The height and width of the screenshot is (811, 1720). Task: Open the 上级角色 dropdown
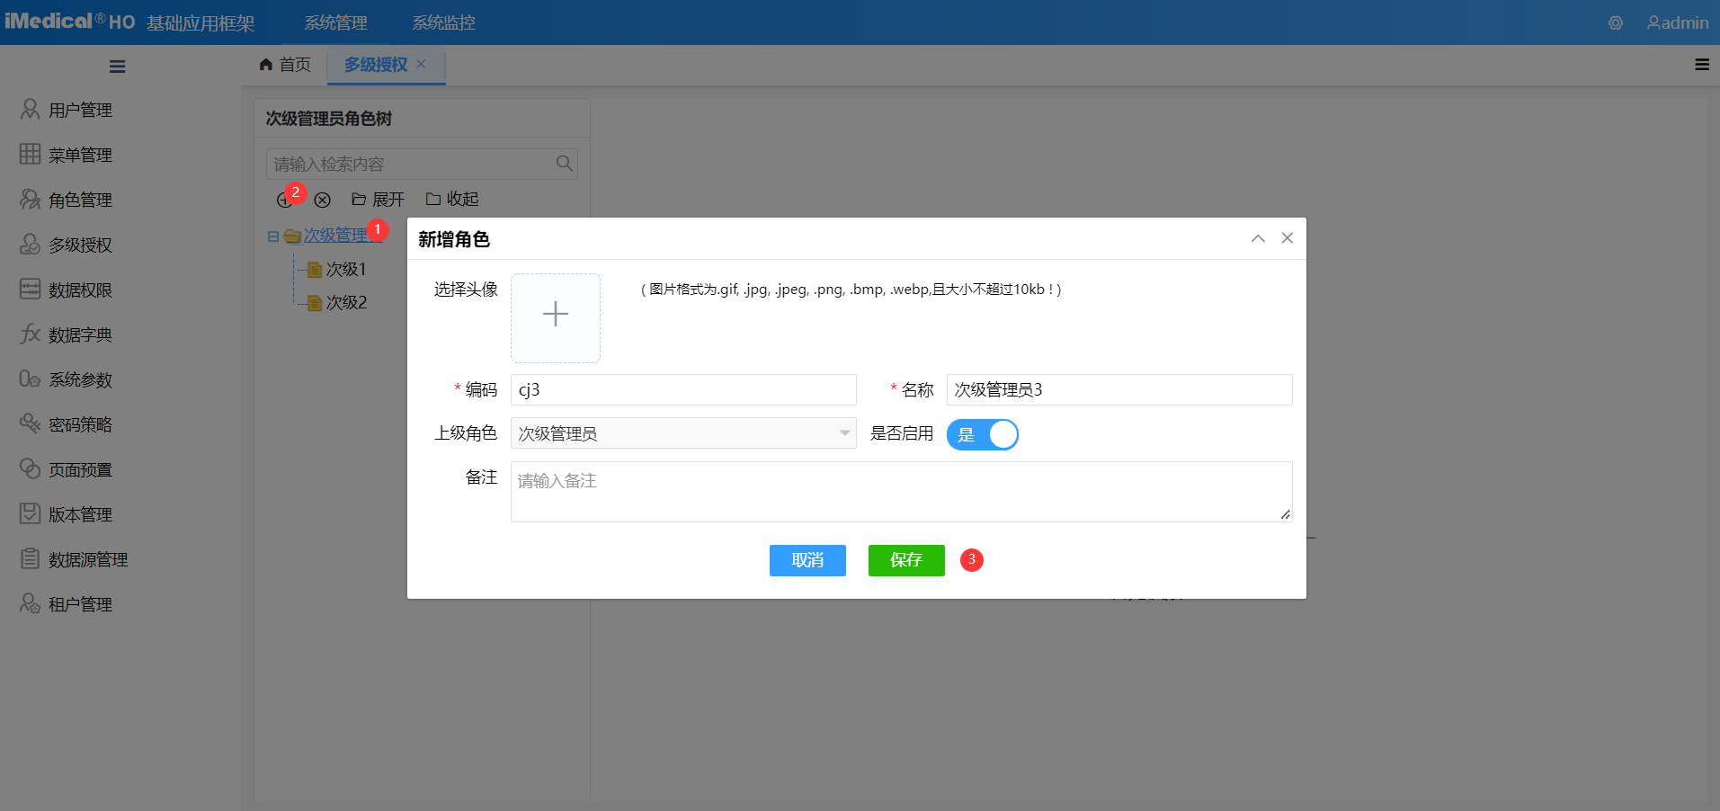click(682, 432)
